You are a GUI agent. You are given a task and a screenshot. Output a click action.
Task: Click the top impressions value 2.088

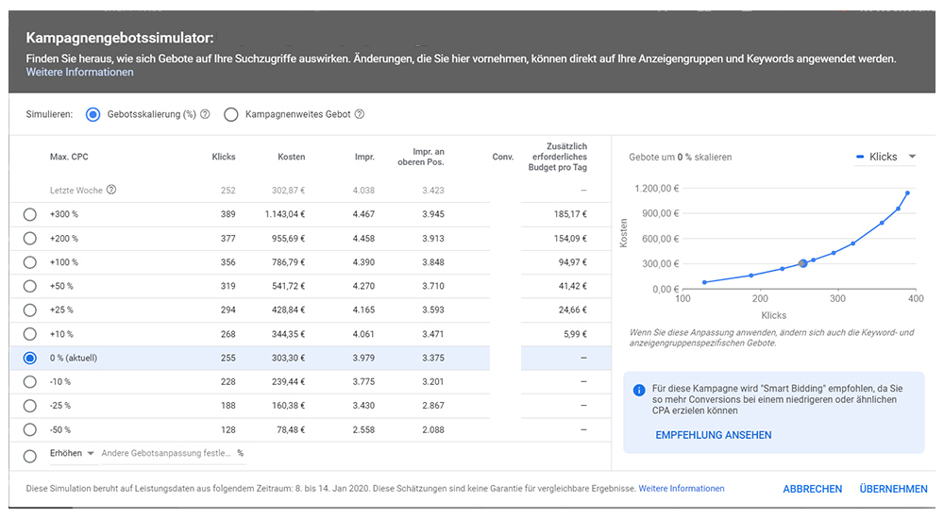click(x=433, y=430)
